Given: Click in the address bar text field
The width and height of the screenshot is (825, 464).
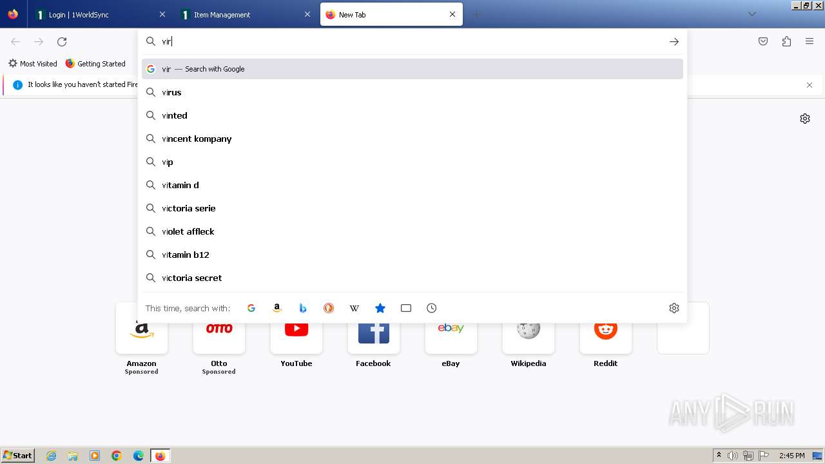Looking at the screenshot, I should point(412,41).
